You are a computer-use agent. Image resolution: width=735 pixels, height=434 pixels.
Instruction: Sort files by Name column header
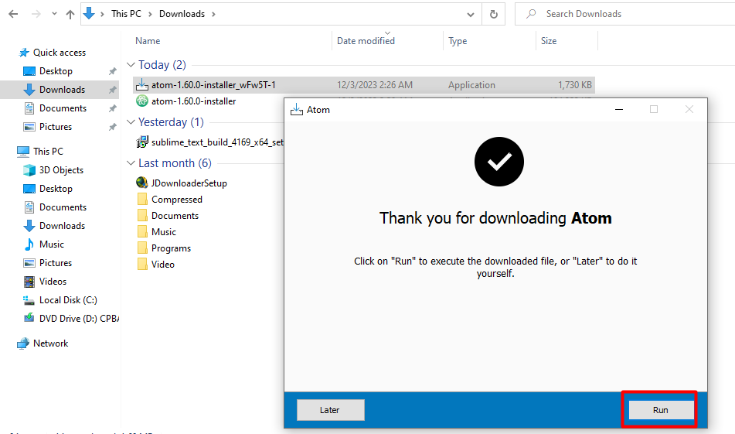coord(148,41)
